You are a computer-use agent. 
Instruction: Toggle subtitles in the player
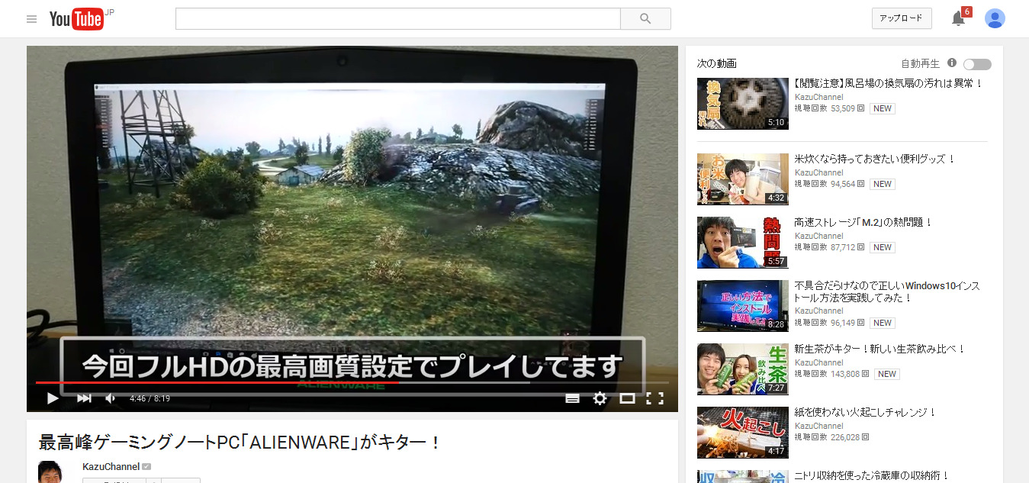coord(573,398)
